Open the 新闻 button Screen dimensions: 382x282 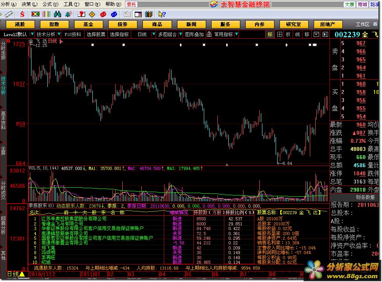coord(191,24)
